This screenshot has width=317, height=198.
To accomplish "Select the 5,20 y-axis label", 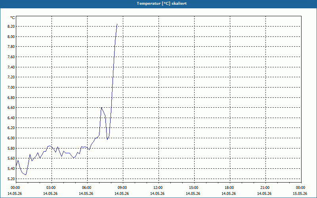I will point(11,179).
